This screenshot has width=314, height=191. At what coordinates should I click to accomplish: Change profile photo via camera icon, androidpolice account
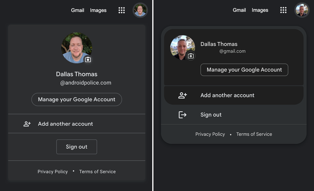pos(88,59)
